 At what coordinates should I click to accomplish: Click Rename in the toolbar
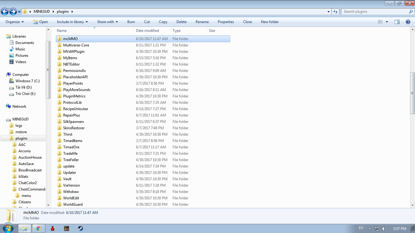(x=202, y=22)
